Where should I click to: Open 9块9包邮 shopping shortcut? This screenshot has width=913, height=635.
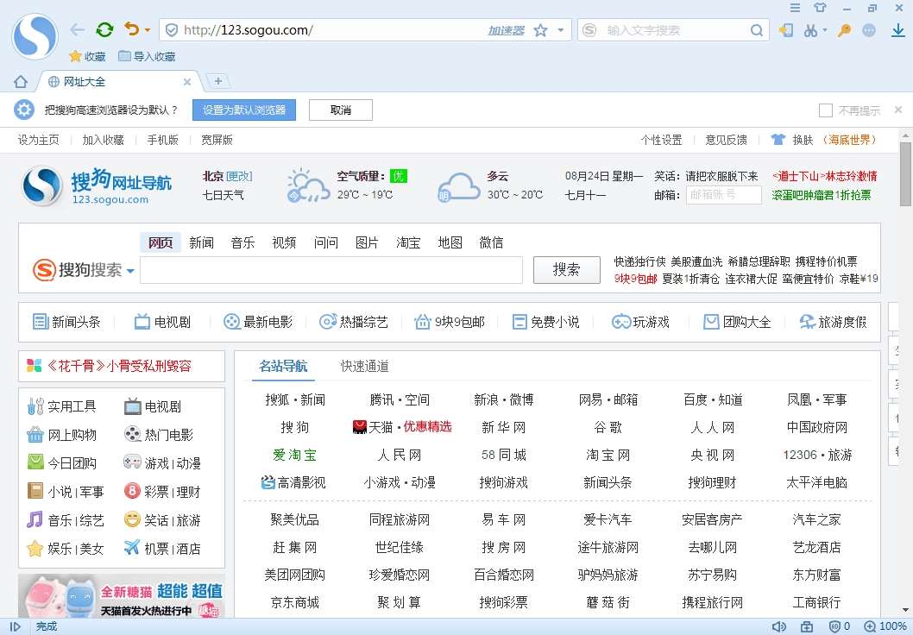(x=449, y=322)
